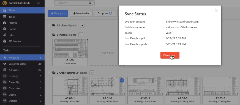Open Tasks in the sidebar
The image size is (240, 105).
click(22, 16)
